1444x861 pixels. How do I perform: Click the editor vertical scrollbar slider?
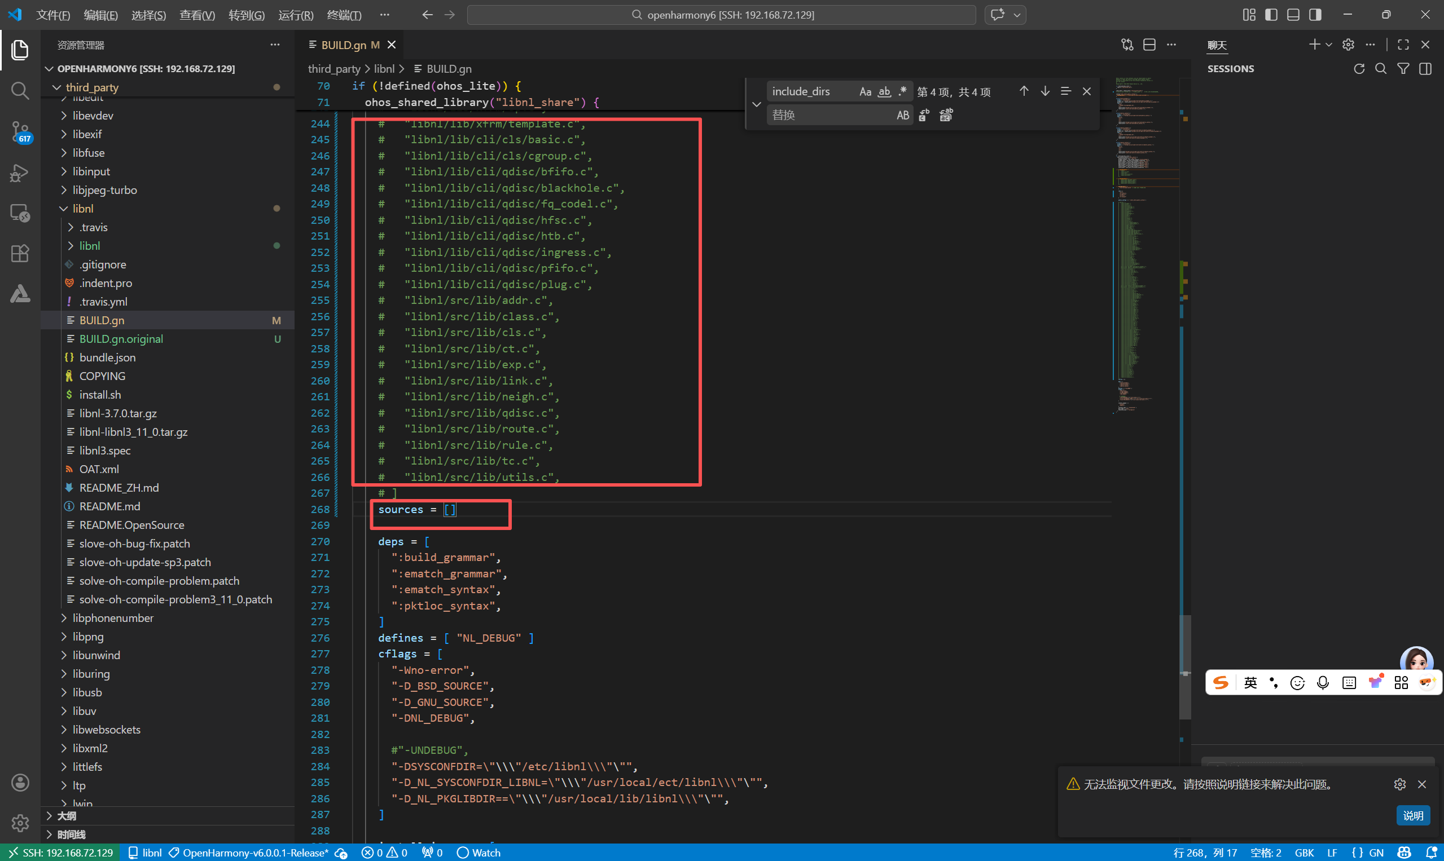(x=1184, y=667)
